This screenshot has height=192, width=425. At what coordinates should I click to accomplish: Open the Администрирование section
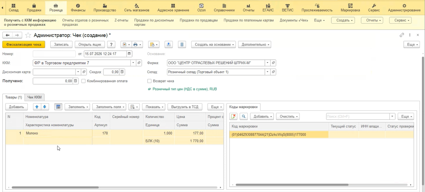click(x=404, y=8)
